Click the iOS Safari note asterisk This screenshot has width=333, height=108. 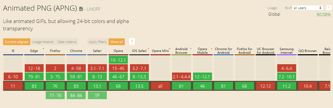(149, 49)
